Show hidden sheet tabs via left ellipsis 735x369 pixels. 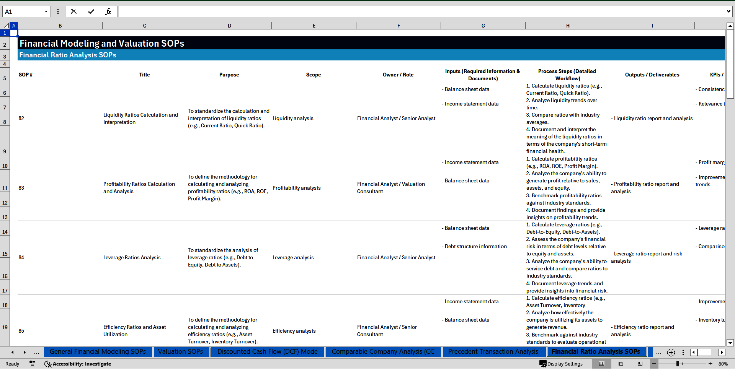pyautogui.click(x=37, y=352)
